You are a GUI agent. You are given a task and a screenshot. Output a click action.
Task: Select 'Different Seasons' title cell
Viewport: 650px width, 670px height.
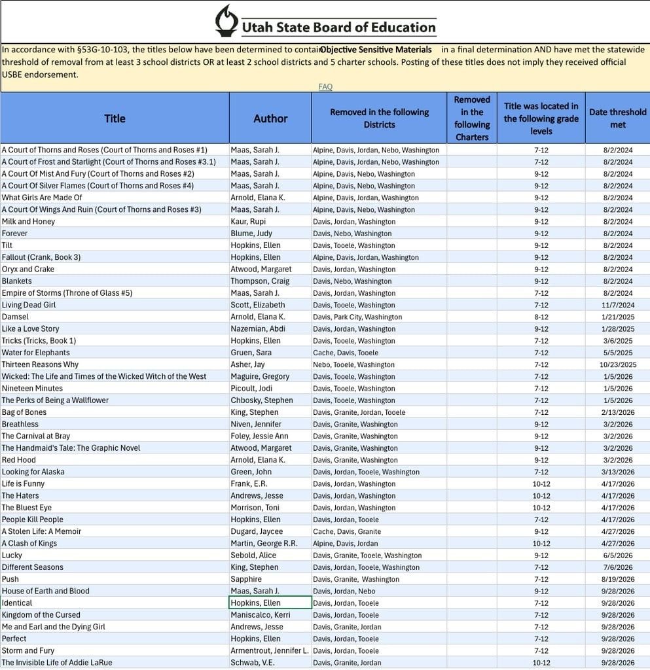coord(115,568)
